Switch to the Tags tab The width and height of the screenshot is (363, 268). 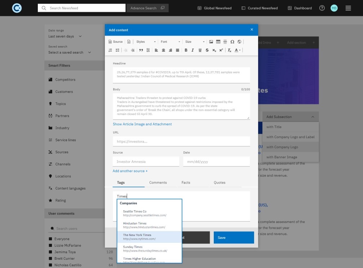click(128, 182)
